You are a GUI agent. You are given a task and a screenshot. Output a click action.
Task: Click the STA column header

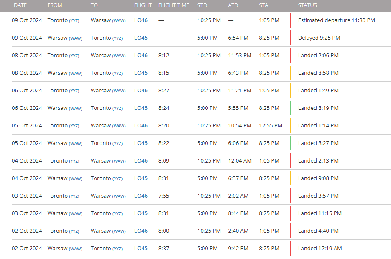tap(263, 5)
